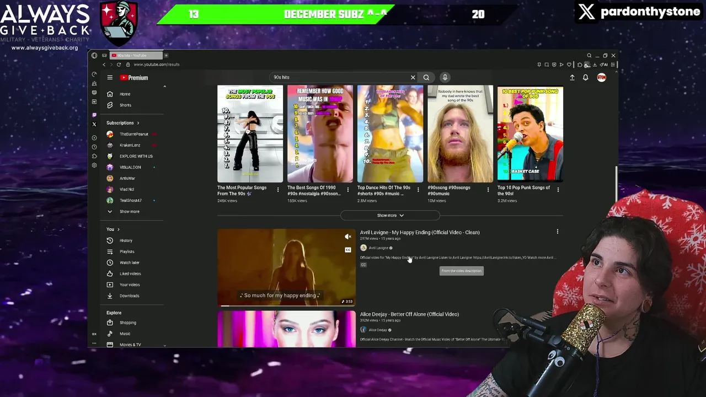Click the heart bookmark icon in toolbar

click(x=569, y=65)
